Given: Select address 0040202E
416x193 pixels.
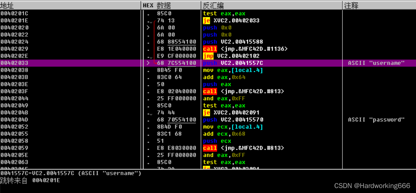Looking at the screenshot, I should (x=14, y=56).
